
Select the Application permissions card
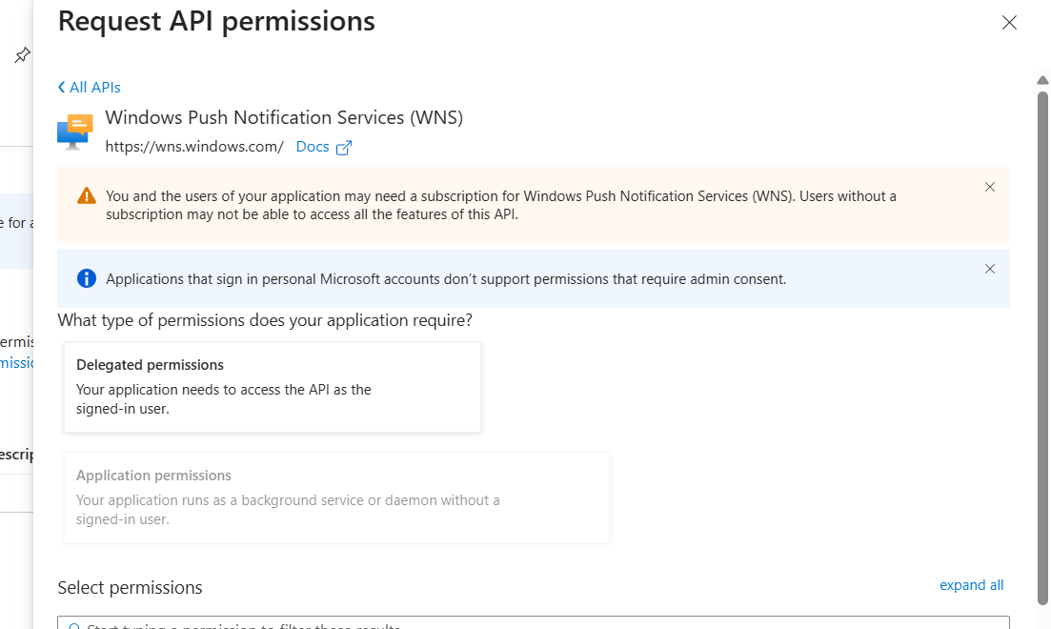pyautogui.click(x=336, y=497)
